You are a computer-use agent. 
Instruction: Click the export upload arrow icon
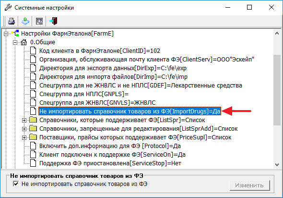[25, 21]
